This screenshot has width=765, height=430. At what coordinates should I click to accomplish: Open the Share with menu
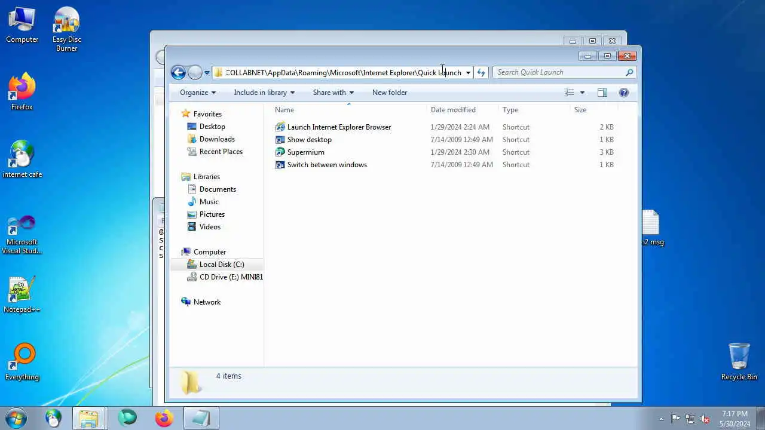point(333,93)
